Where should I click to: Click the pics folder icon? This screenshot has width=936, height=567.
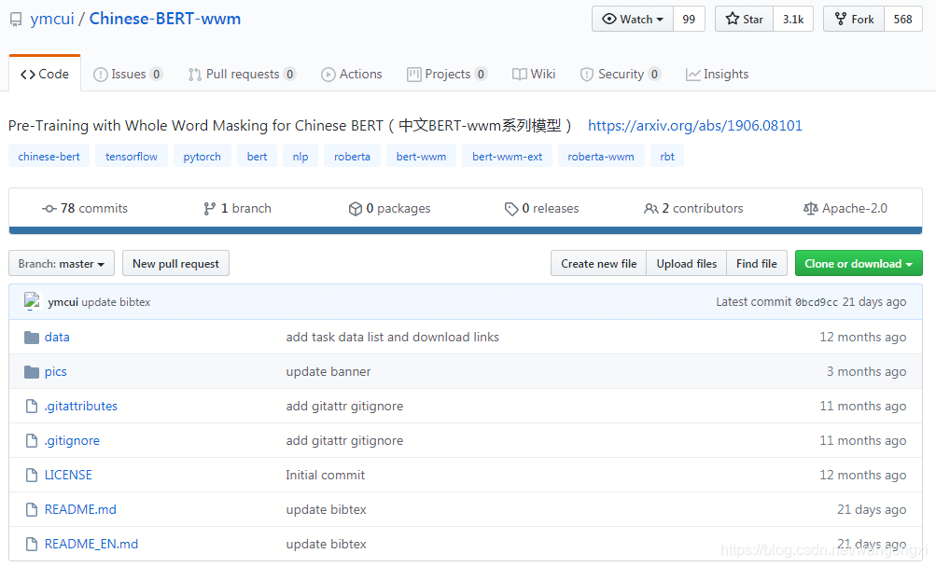click(x=32, y=372)
